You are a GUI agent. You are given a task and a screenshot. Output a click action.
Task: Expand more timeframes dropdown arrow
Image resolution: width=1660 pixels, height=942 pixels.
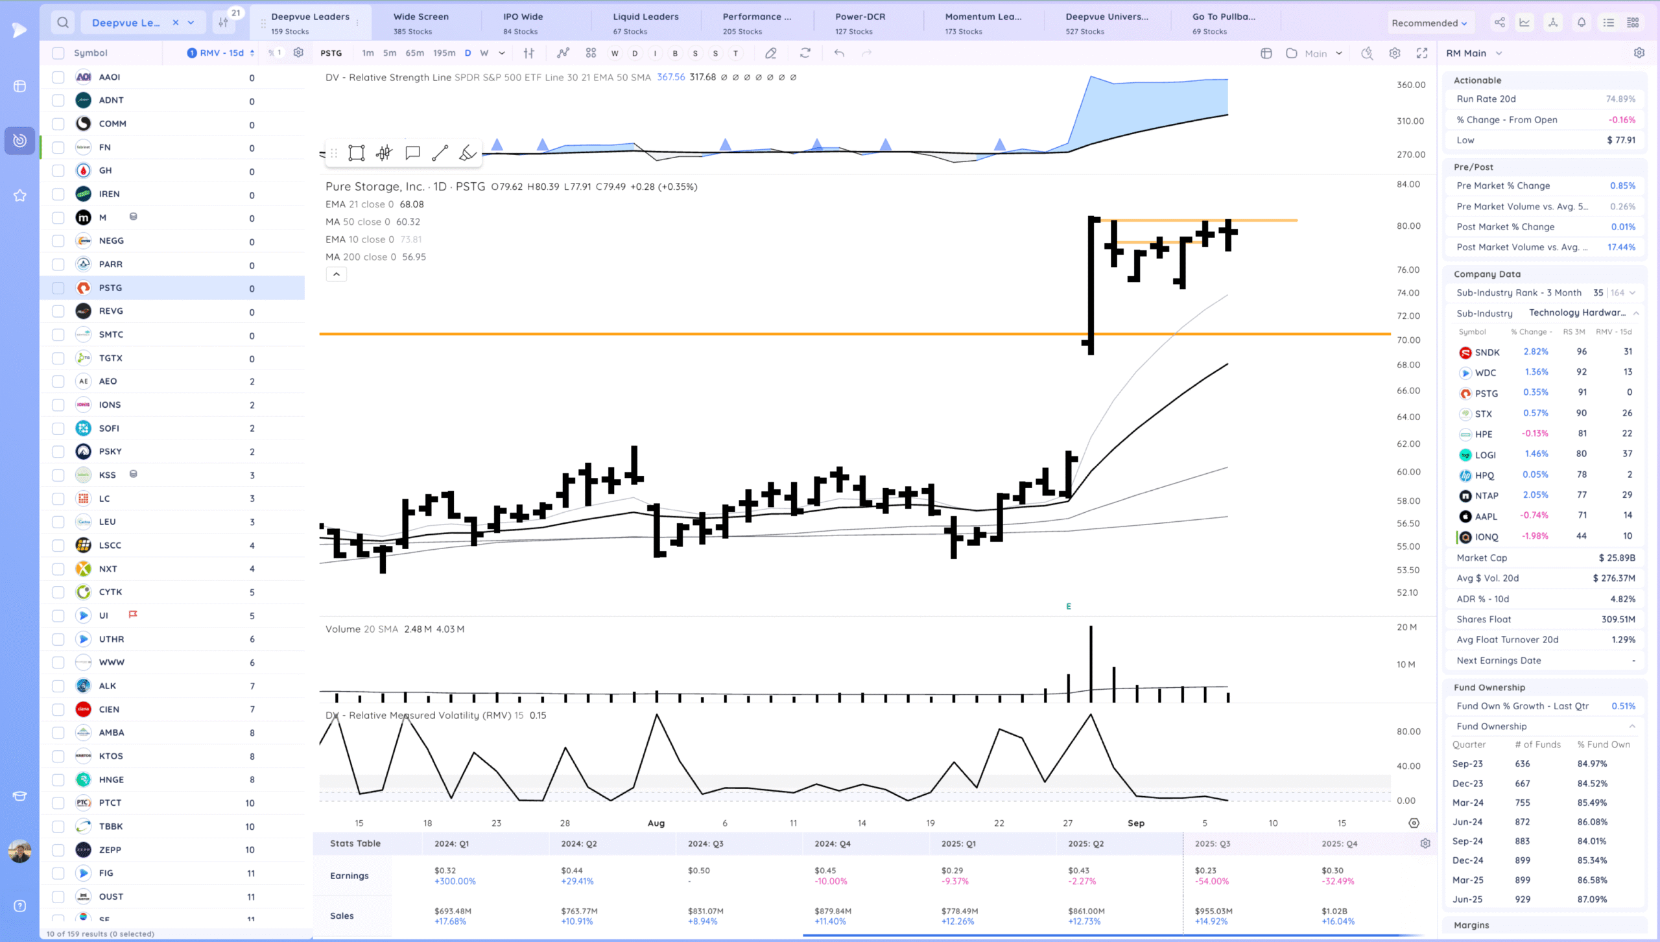pos(502,53)
